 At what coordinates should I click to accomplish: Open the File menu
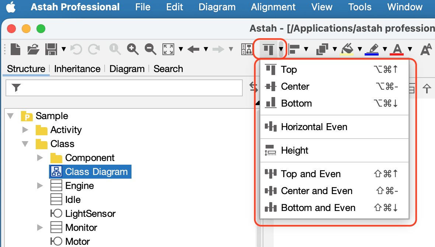pyautogui.click(x=143, y=7)
